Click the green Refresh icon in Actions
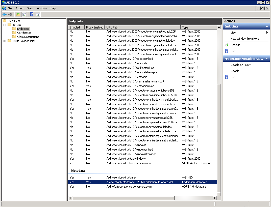The width and height of the screenshot is (271, 207). coord(227,45)
